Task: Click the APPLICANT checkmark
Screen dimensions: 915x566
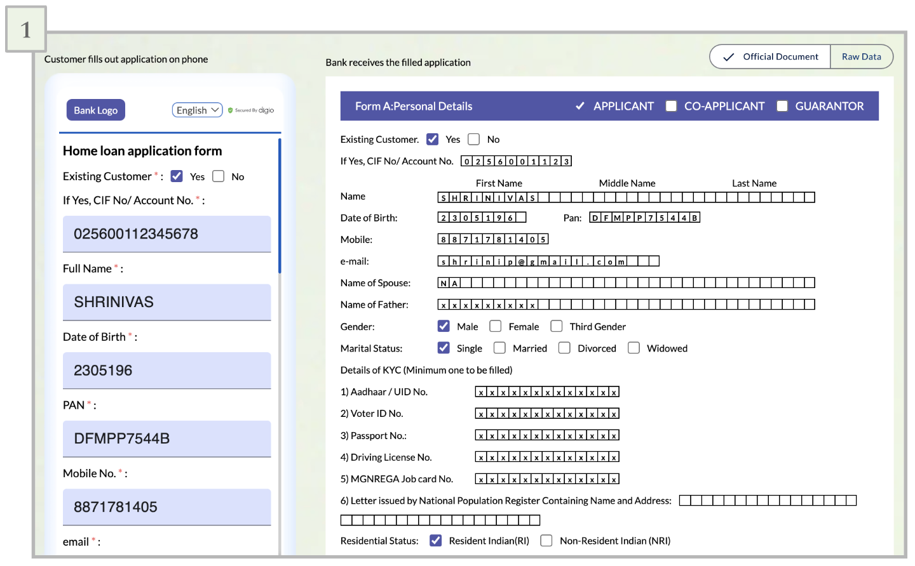Action: coord(579,107)
